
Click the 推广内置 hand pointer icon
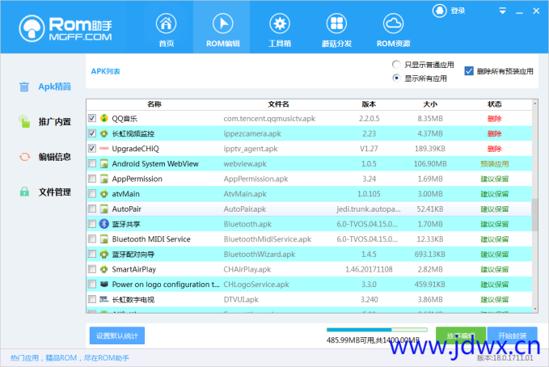pos(24,121)
